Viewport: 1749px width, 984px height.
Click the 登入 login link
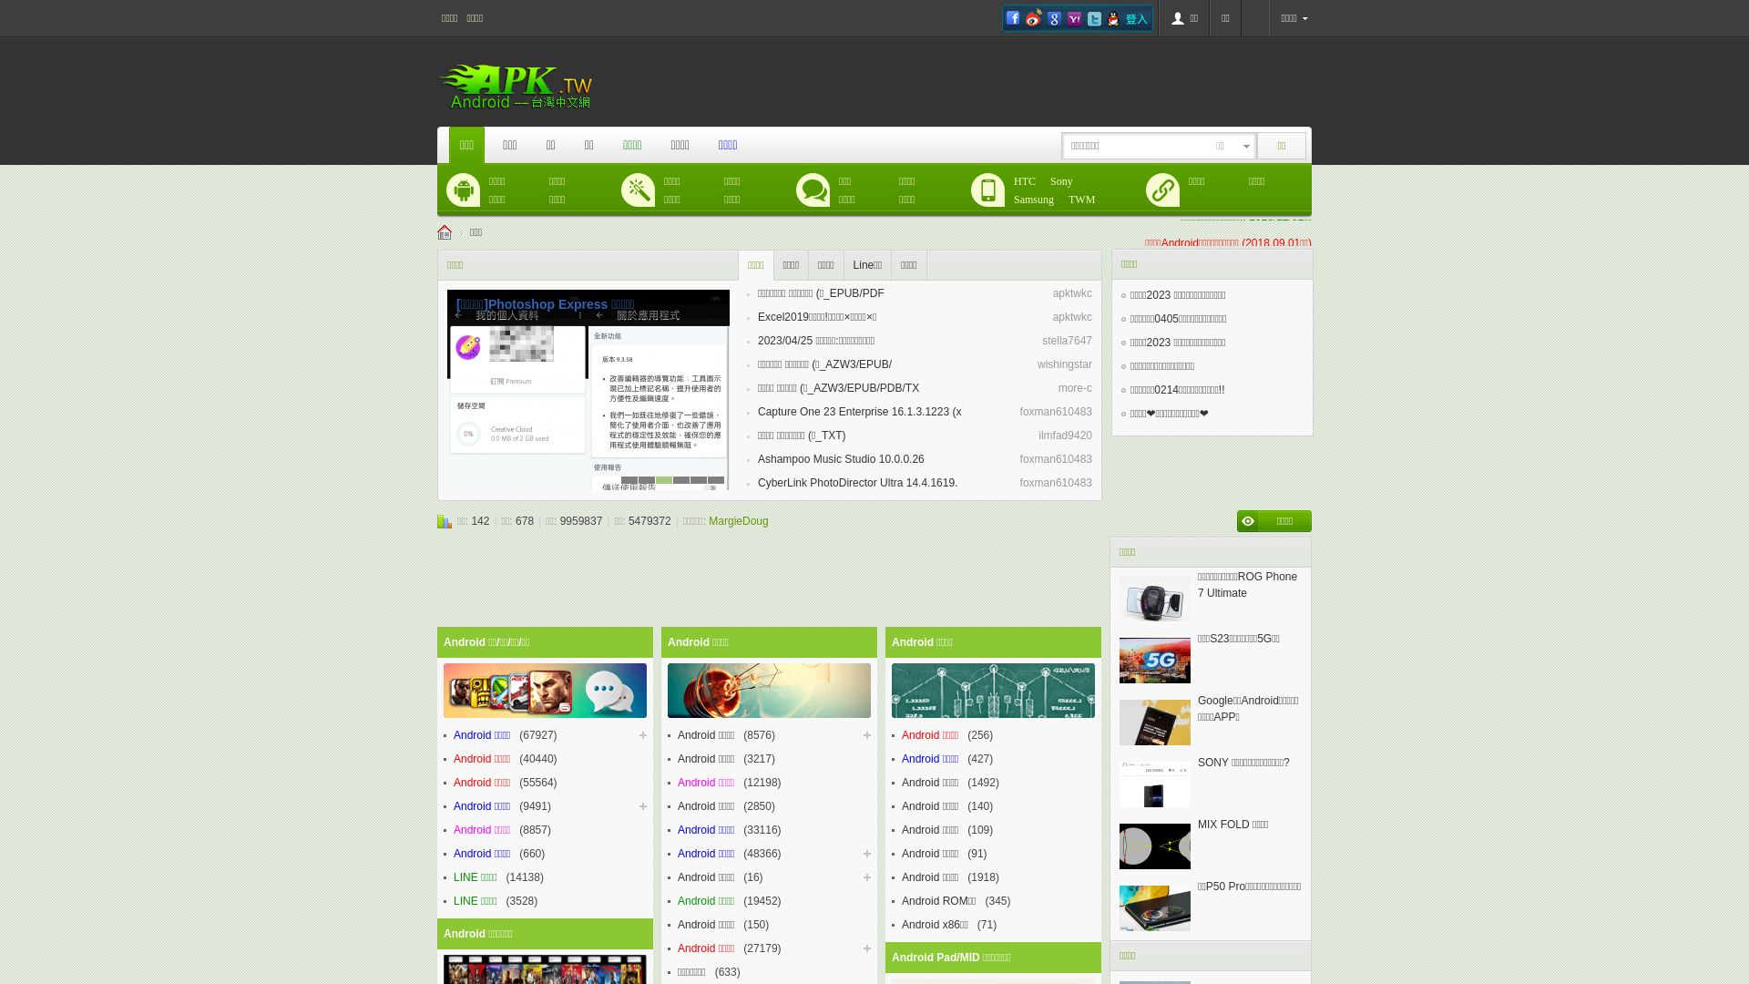(x=1136, y=19)
